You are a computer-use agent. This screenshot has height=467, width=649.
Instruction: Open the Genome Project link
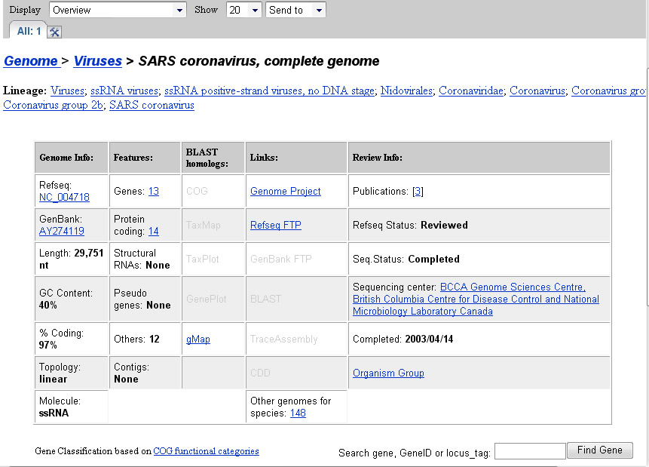click(x=286, y=192)
